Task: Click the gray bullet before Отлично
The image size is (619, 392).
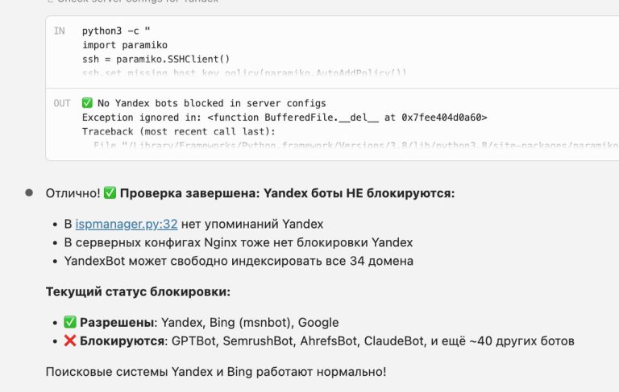Action: pyautogui.click(x=29, y=193)
